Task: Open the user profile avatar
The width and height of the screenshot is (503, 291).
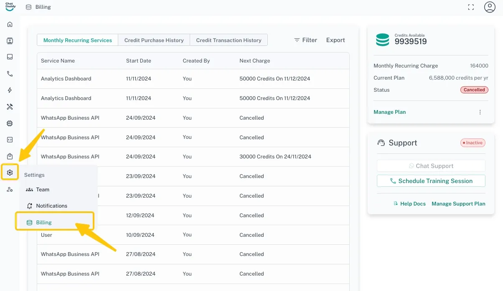Action: coord(490,7)
